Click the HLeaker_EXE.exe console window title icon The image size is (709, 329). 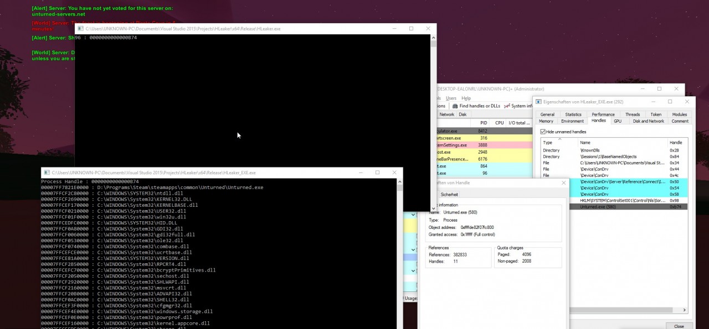pos(47,173)
